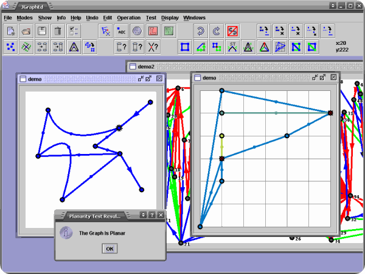Click the JGraphEd title tab

[32, 7]
